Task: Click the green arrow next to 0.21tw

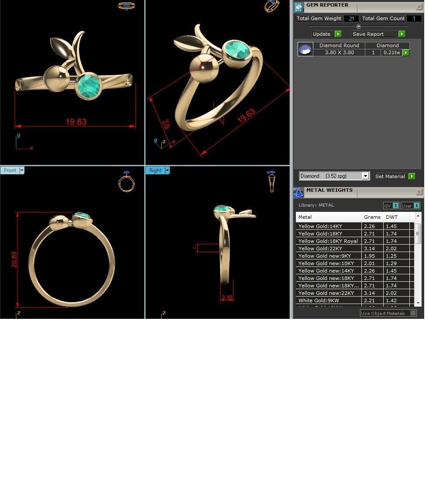Action: click(406, 53)
